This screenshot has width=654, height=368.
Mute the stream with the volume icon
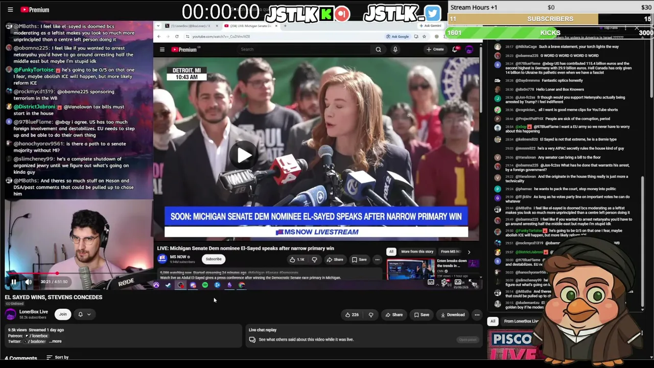pos(29,282)
